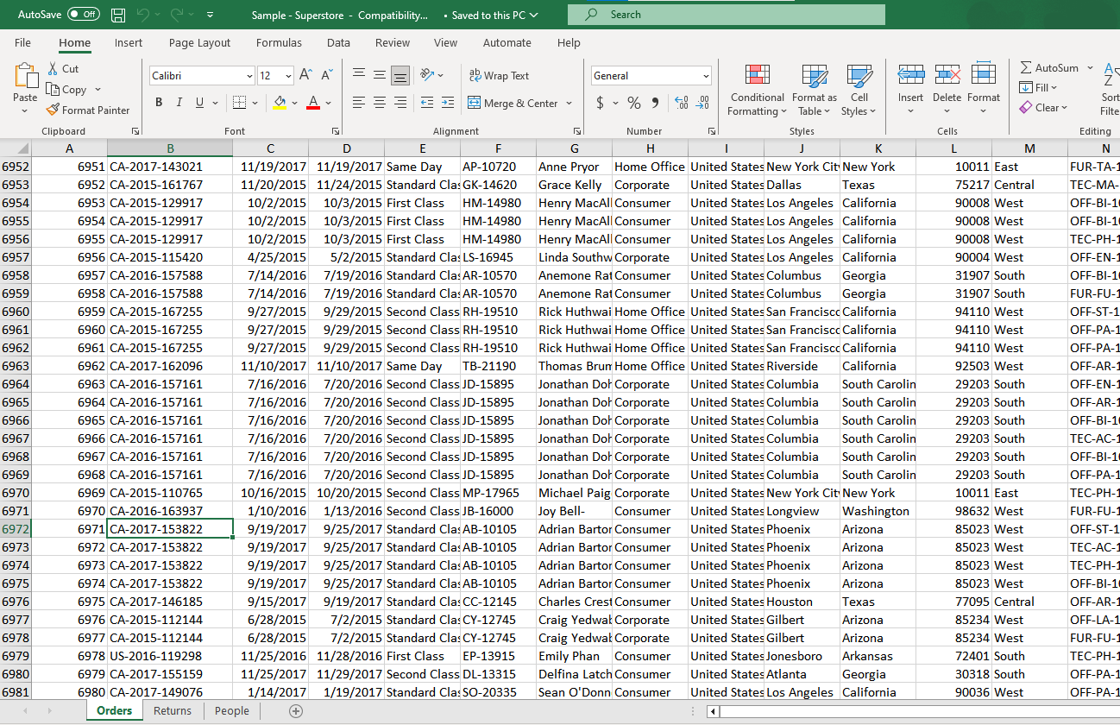Apply middle align to cells

point(380,75)
